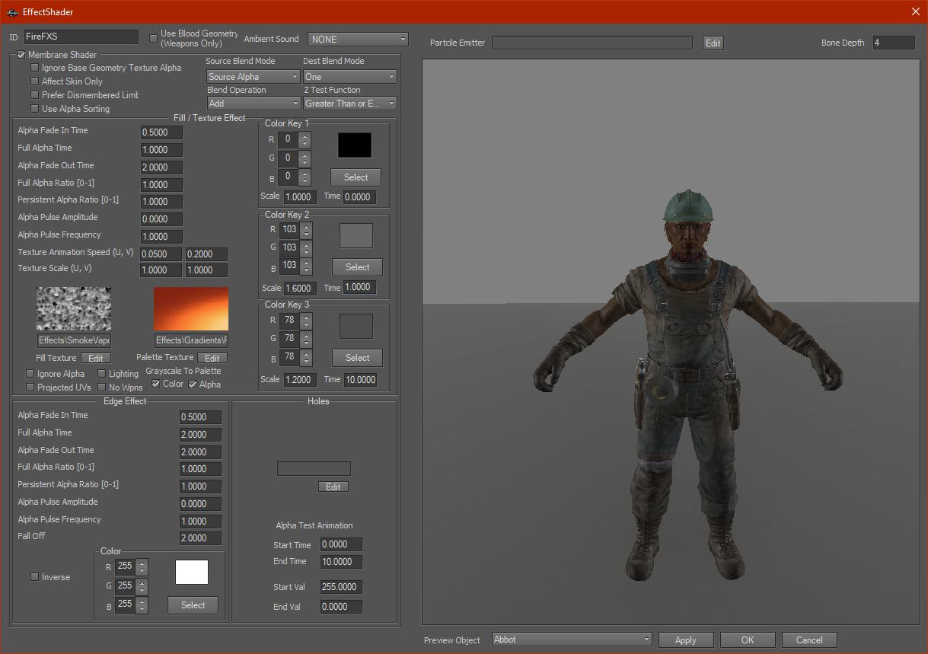The height and width of the screenshot is (654, 928).
Task: Click Select for Color Key 1
Action: [x=356, y=177]
